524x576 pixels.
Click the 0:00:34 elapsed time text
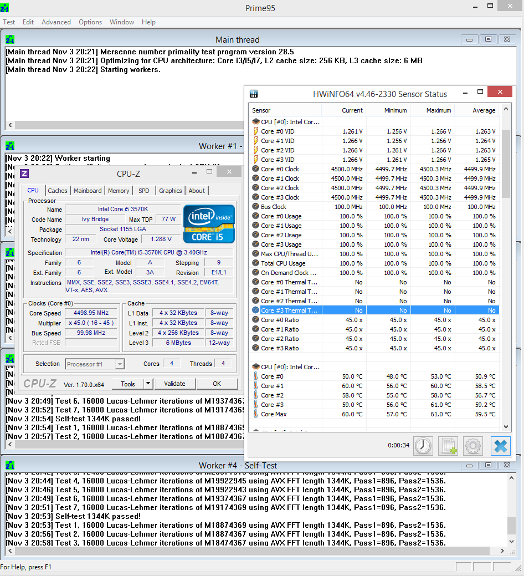pyautogui.click(x=398, y=445)
